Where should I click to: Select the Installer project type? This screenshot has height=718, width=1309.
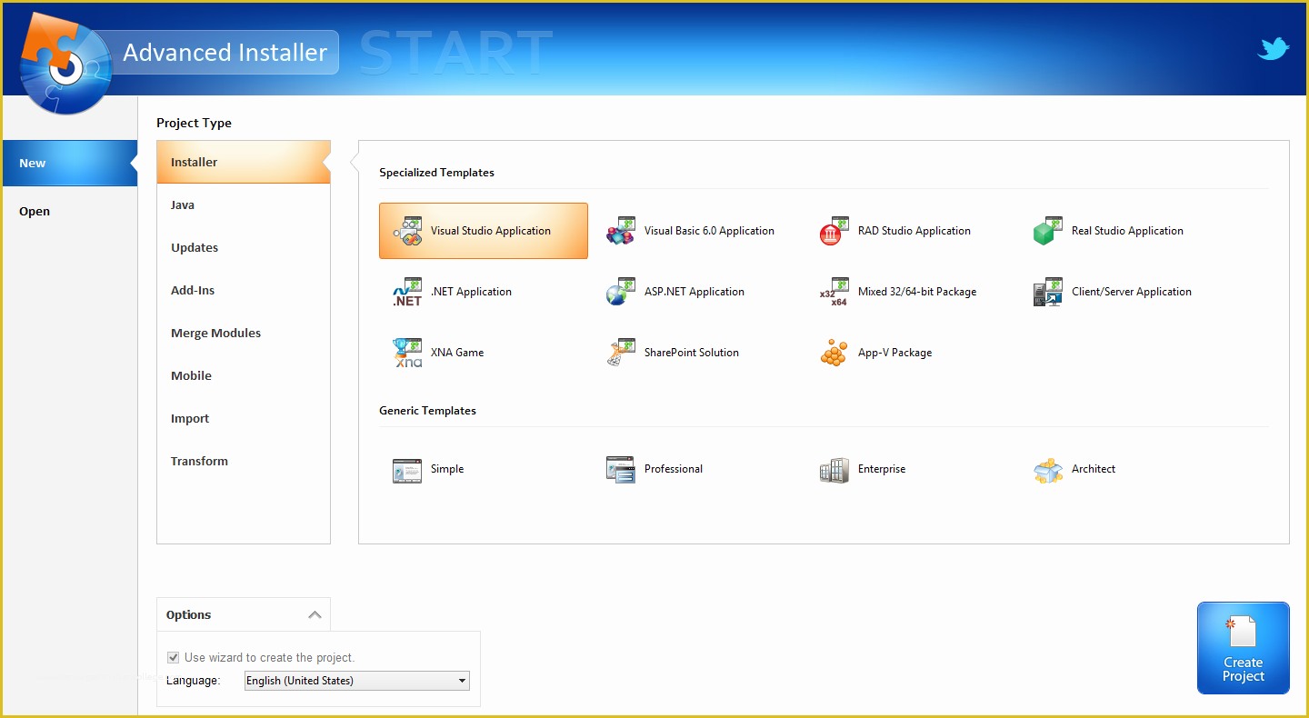(244, 162)
